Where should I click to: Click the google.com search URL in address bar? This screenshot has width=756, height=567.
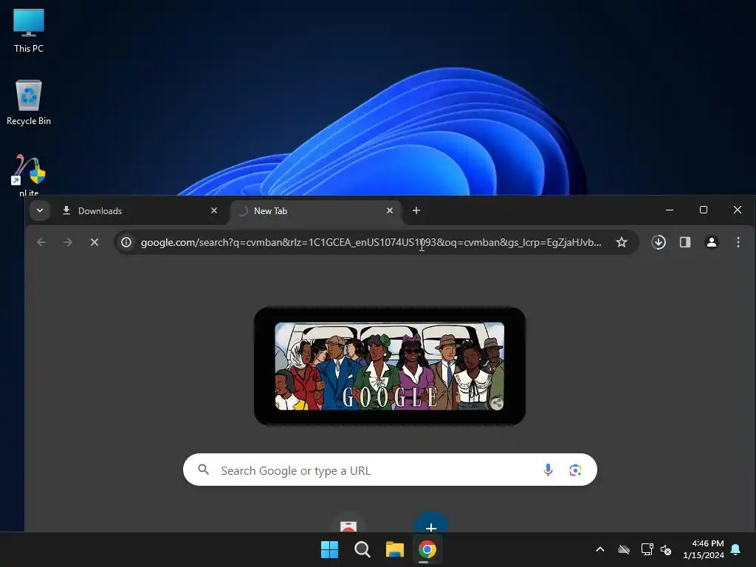coord(371,242)
